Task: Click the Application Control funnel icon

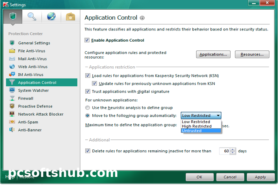Action: tap(12, 82)
